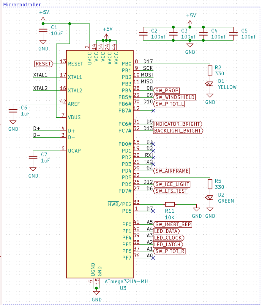This screenshot has height=305, width=262.
Task: Click the capacitor C1 10uF symbol
Action: 43,30
